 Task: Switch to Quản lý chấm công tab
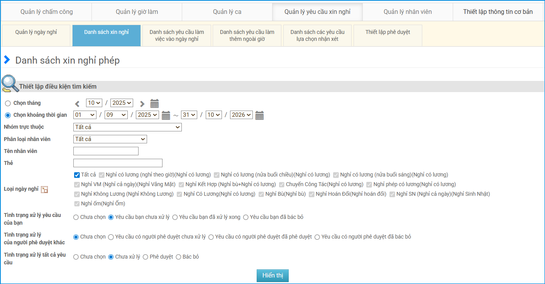[x=46, y=12]
